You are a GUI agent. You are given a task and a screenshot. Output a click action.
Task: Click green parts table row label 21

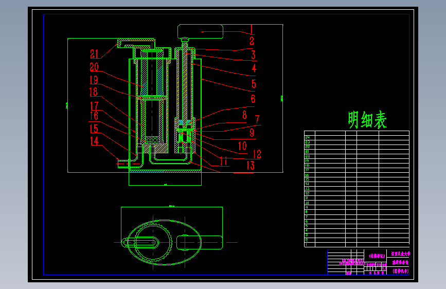click(x=308, y=152)
